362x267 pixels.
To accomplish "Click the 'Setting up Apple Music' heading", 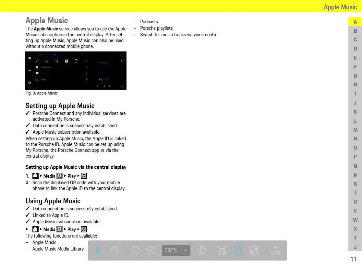I will (60, 106).
